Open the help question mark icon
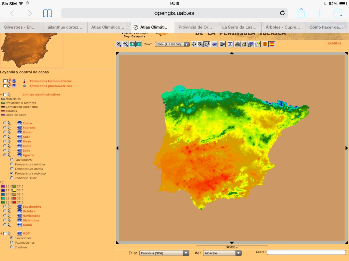 pyautogui.click(x=257, y=44)
